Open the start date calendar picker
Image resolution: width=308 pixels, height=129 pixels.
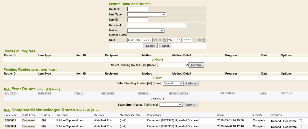164,40
